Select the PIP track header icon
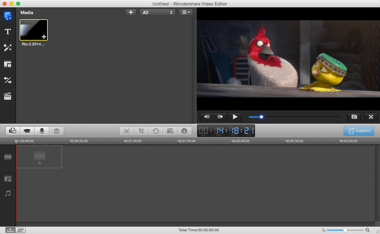Screen dimensions: 380x234 (8, 179)
